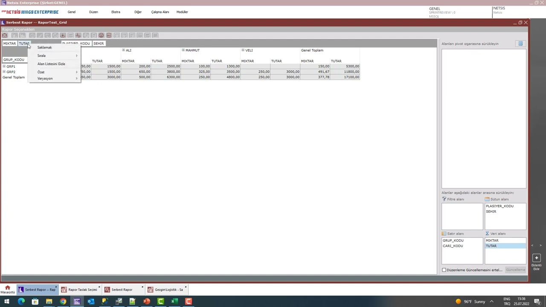This screenshot has height=307, width=546.
Task: Click the SEHIR column field header
Action: point(99,43)
